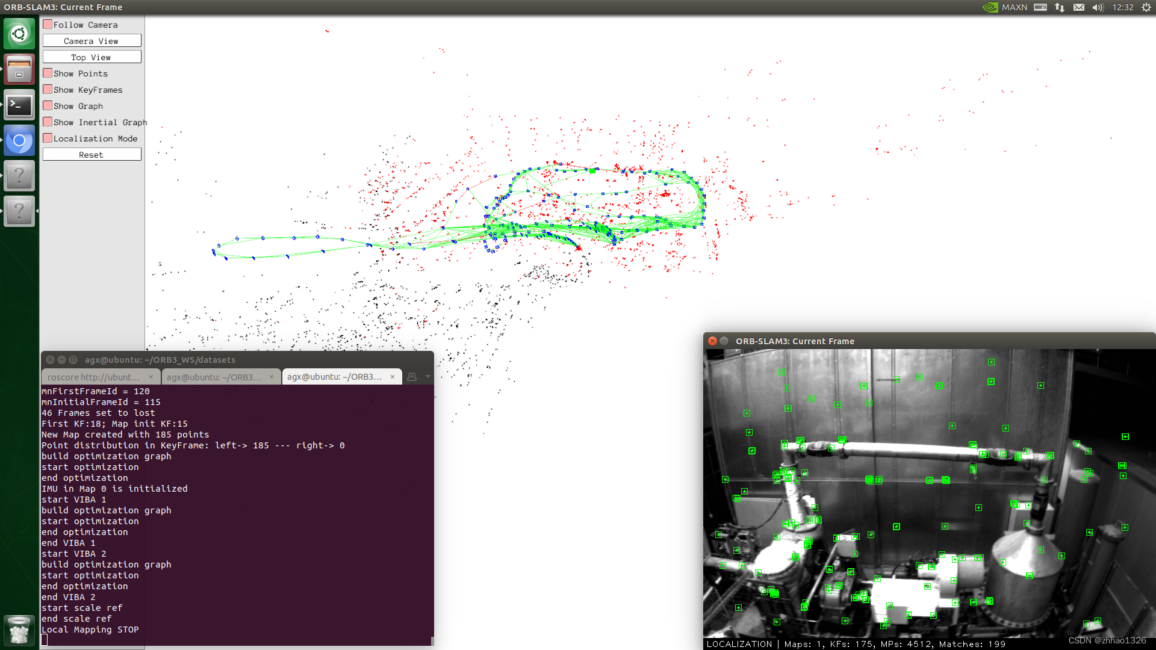Switch to the roscore terminal tab
1156x650 pixels.
click(x=96, y=377)
